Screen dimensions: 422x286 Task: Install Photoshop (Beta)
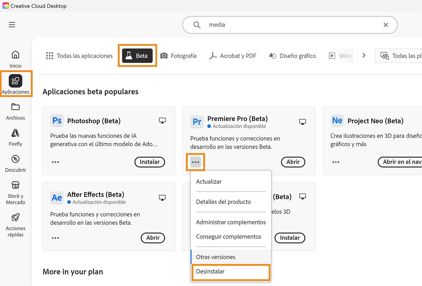click(x=150, y=162)
